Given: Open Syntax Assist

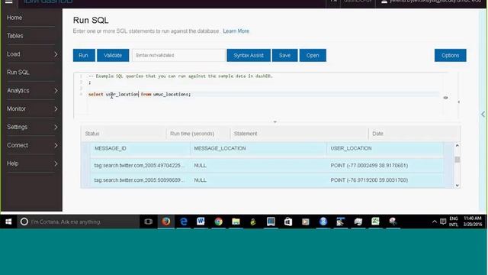Looking at the screenshot, I should click(x=249, y=55).
